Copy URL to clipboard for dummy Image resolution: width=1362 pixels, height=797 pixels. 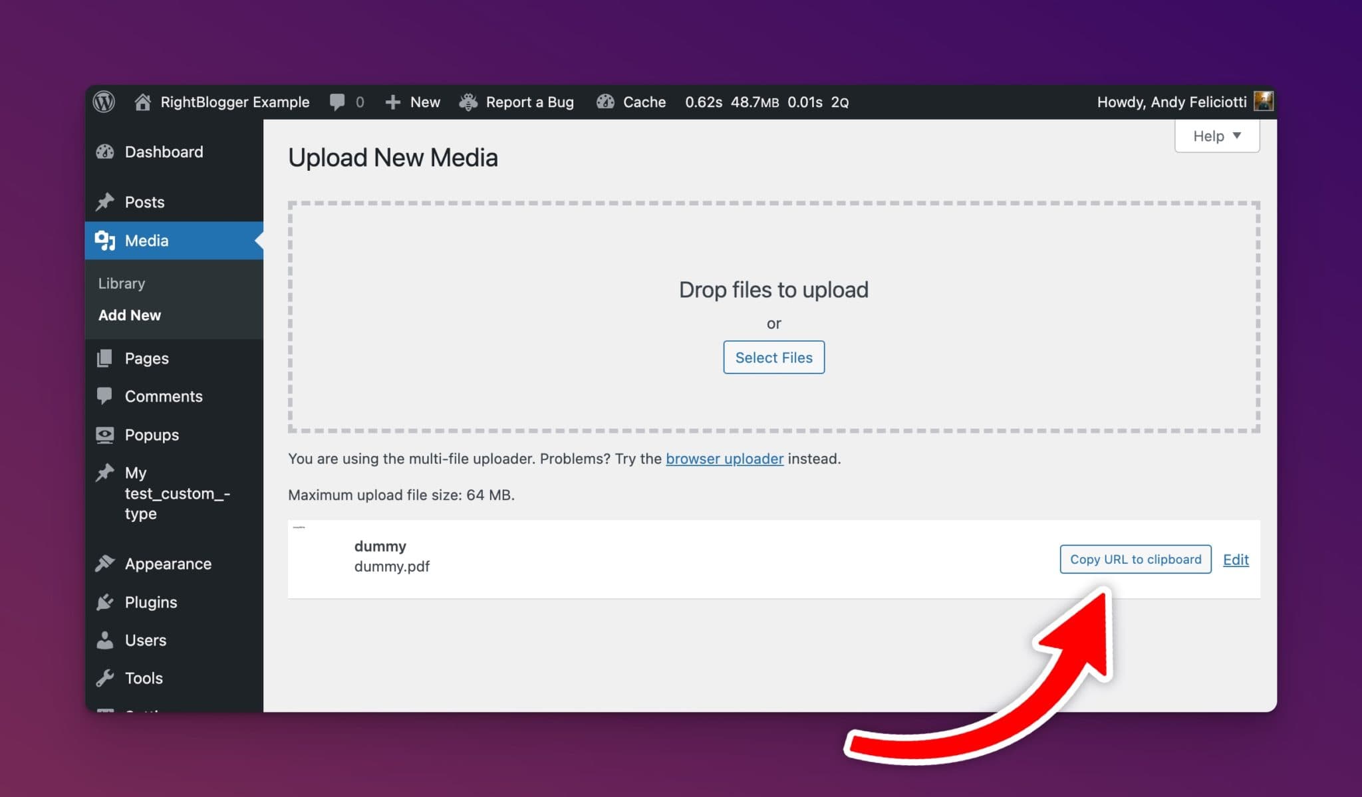(1136, 559)
